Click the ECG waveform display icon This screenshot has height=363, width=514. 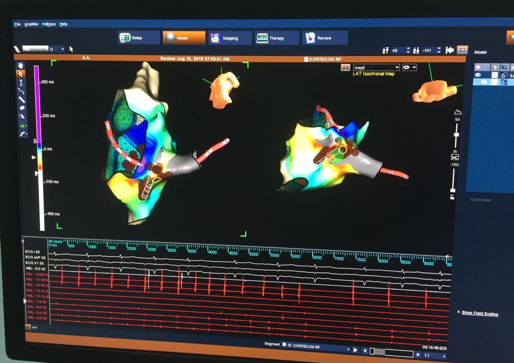462,50
